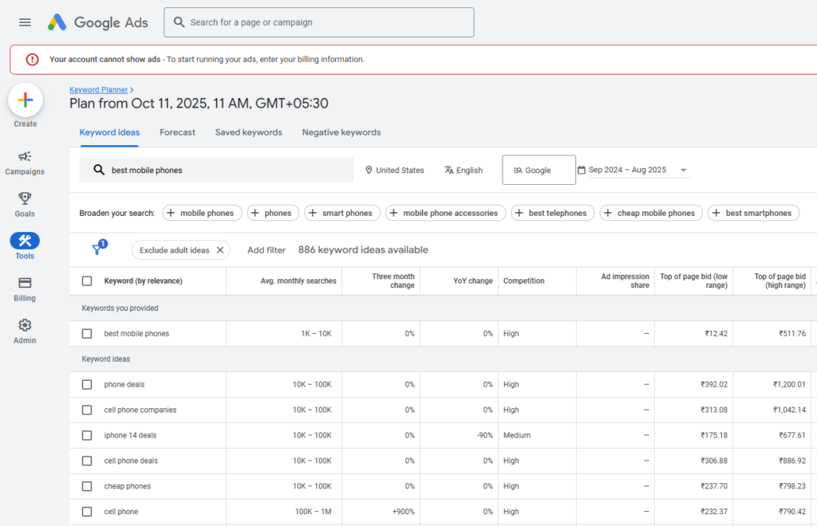
Task: Open Admin gear settings
Action: [x=25, y=325]
